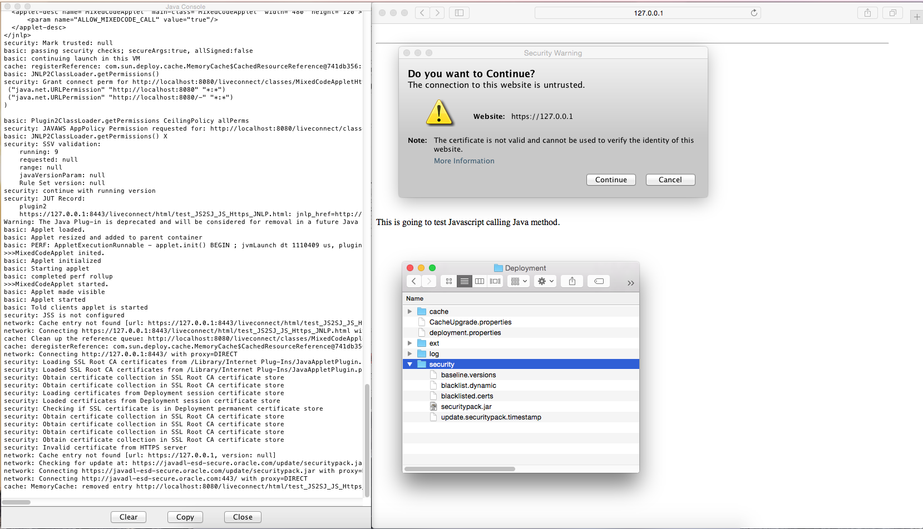Open the Finder action gear menu
The height and width of the screenshot is (529, 923).
click(545, 281)
